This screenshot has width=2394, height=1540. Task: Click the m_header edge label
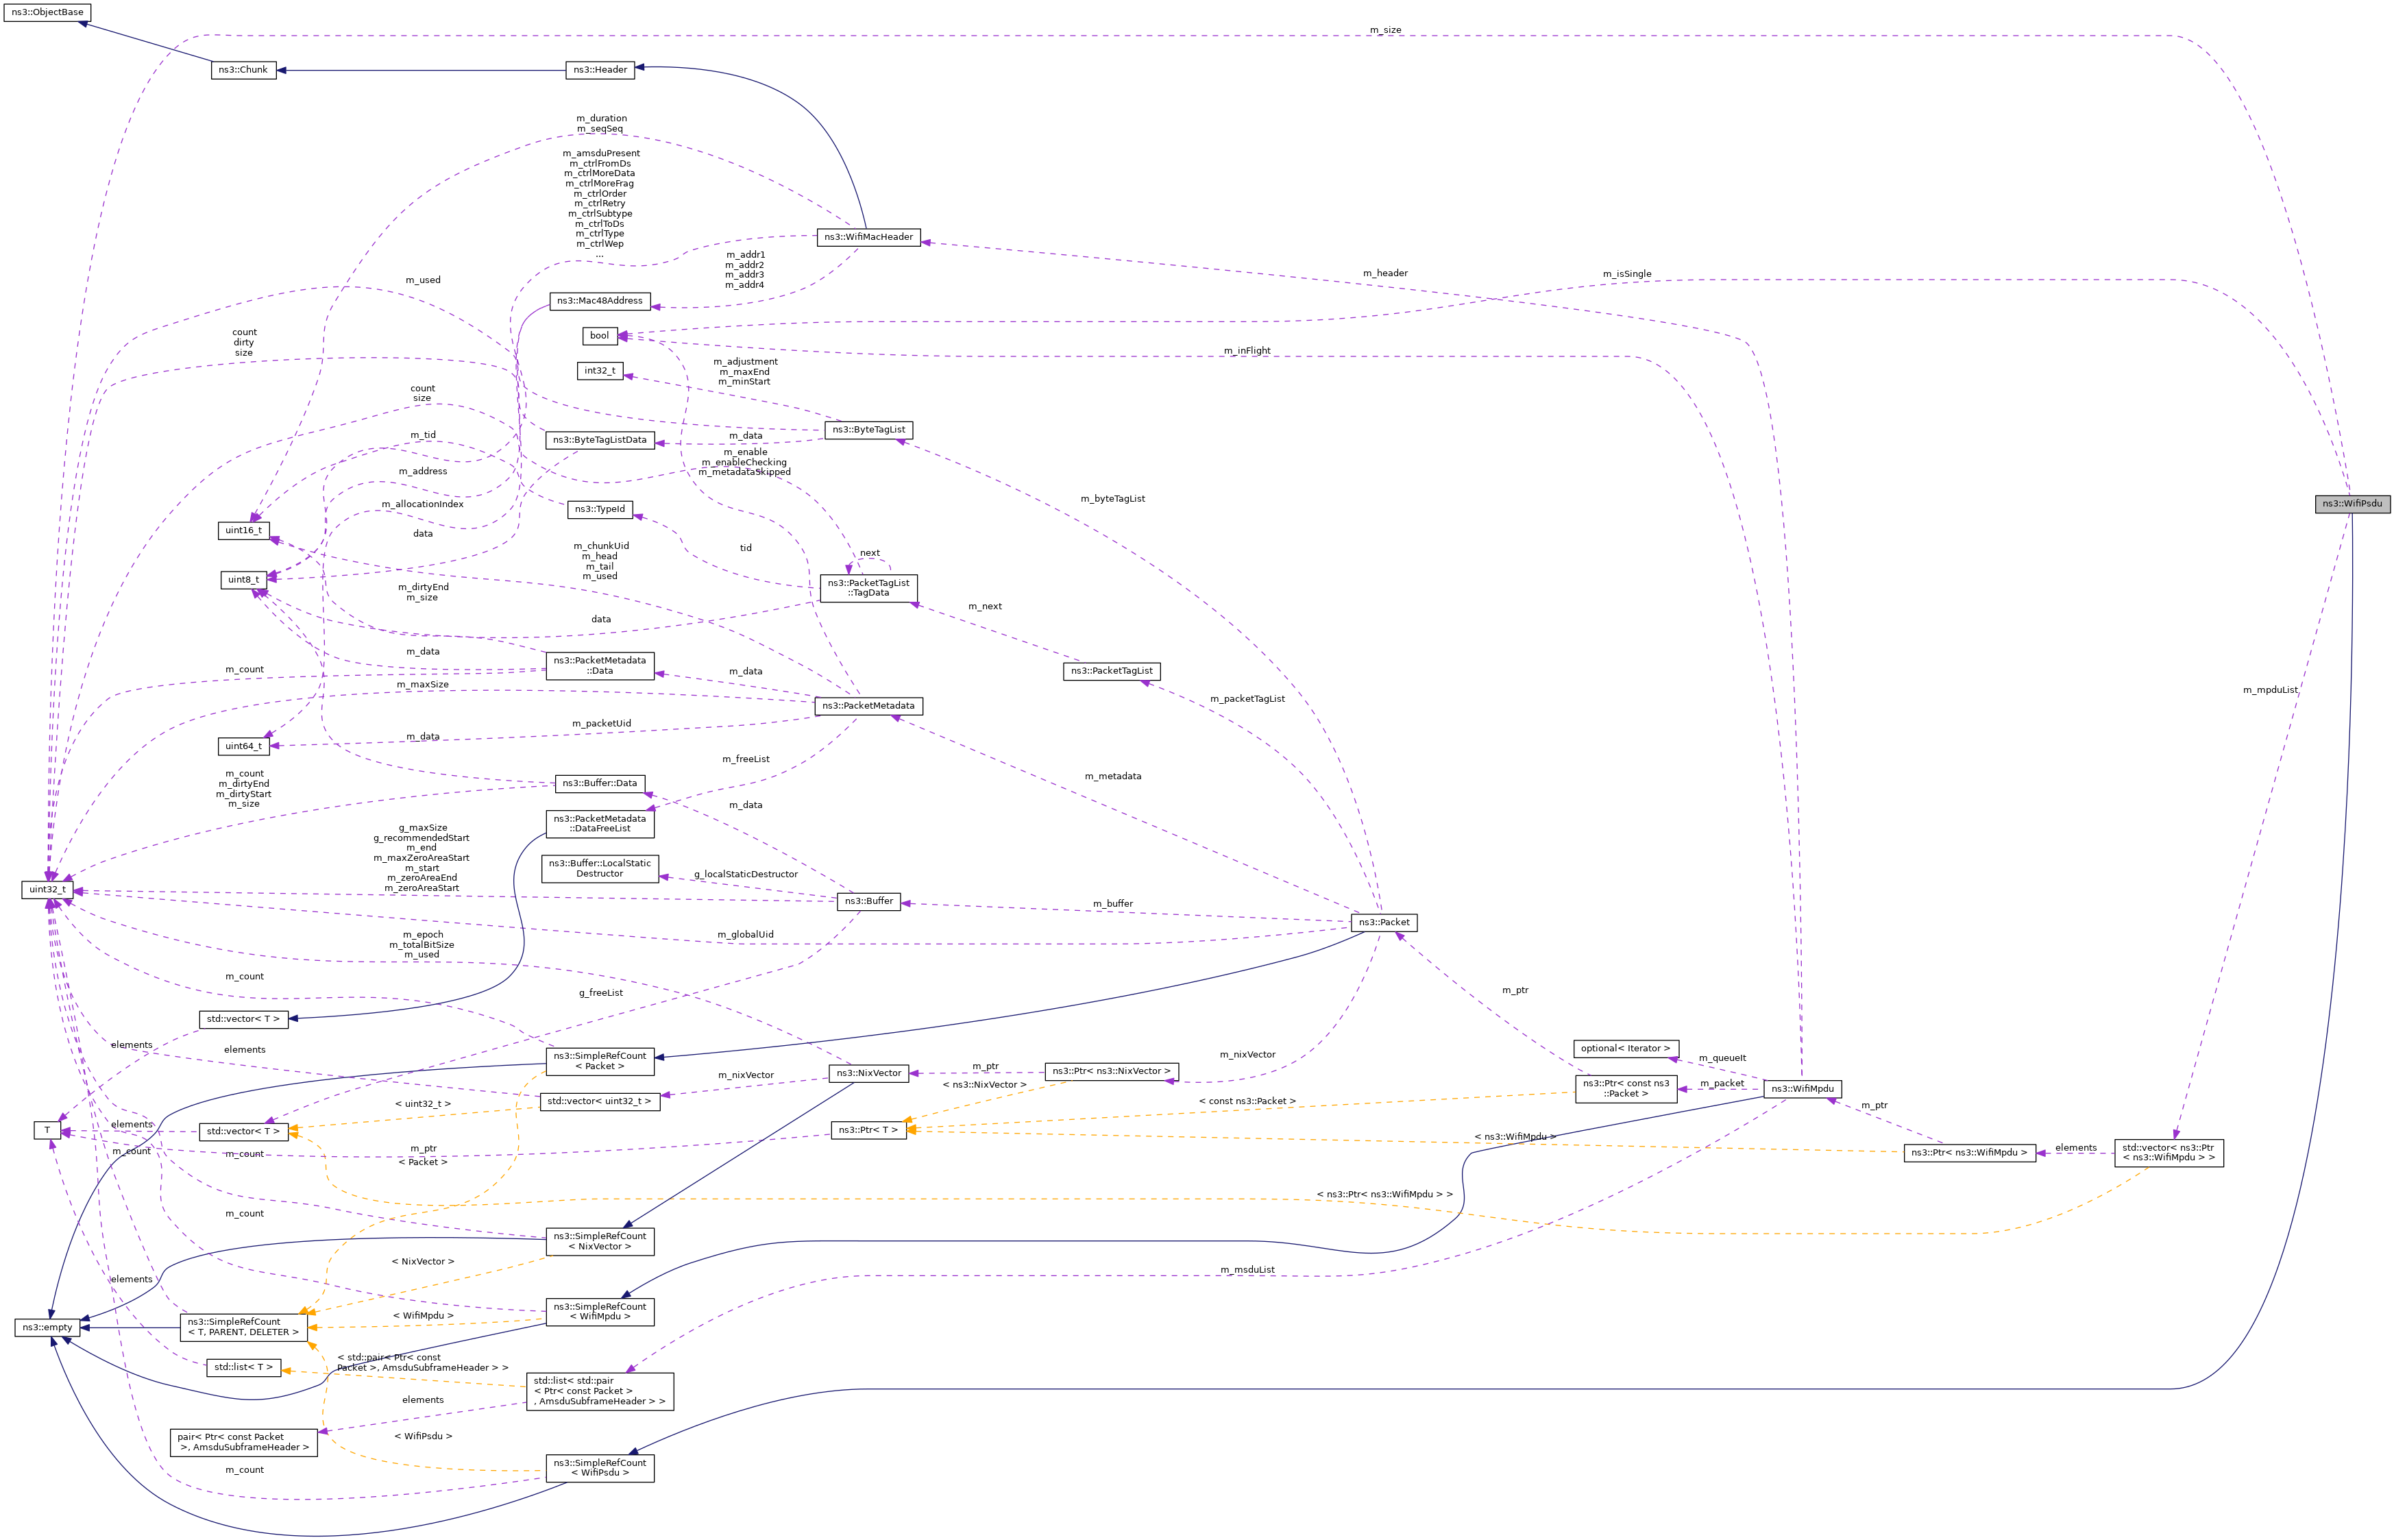pos(1385,273)
